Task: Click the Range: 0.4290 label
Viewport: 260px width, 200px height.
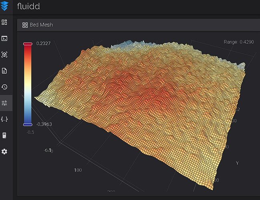Action: pyautogui.click(x=239, y=42)
